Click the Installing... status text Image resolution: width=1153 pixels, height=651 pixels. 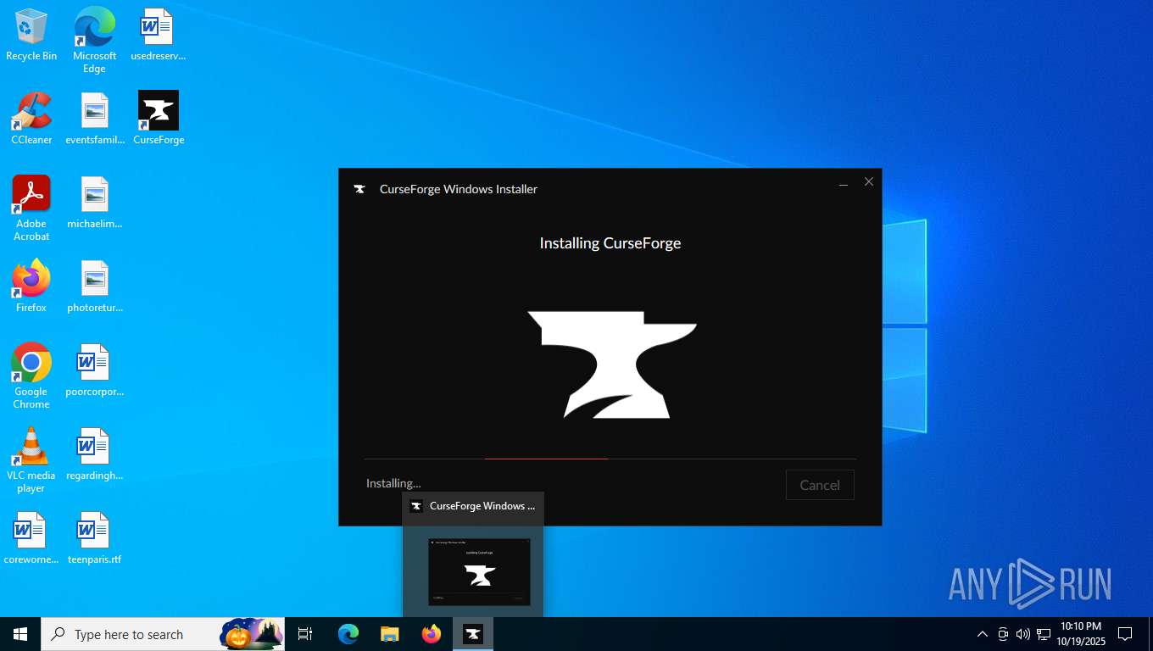393,483
